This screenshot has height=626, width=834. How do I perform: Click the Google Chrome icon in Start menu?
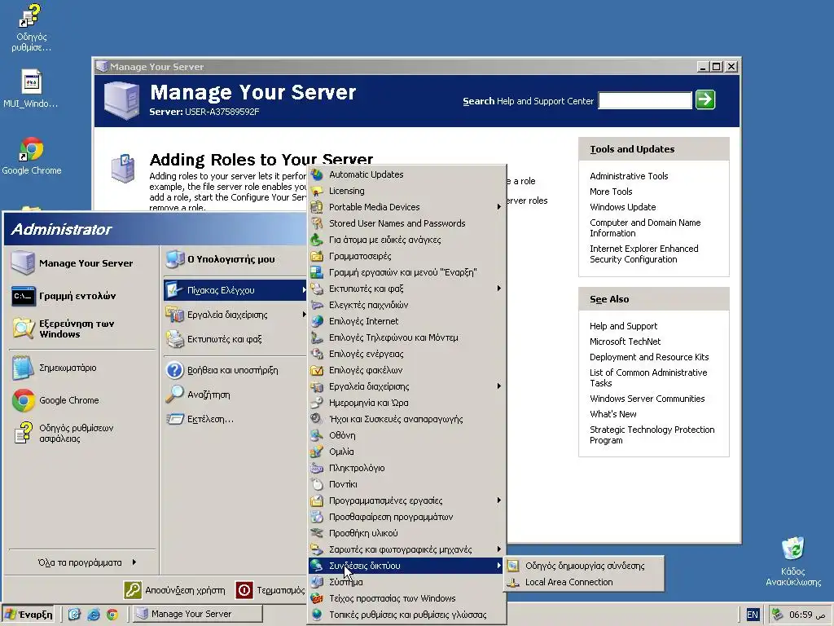(x=24, y=400)
